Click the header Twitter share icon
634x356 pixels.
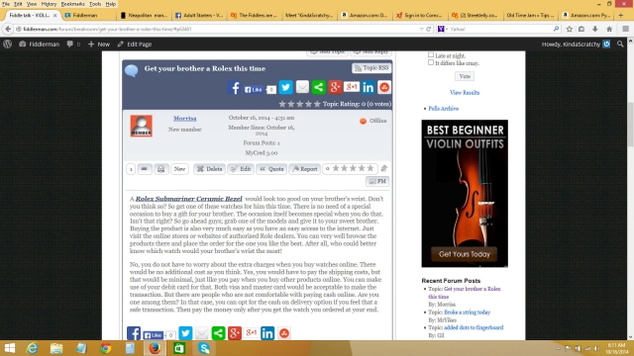[285, 87]
